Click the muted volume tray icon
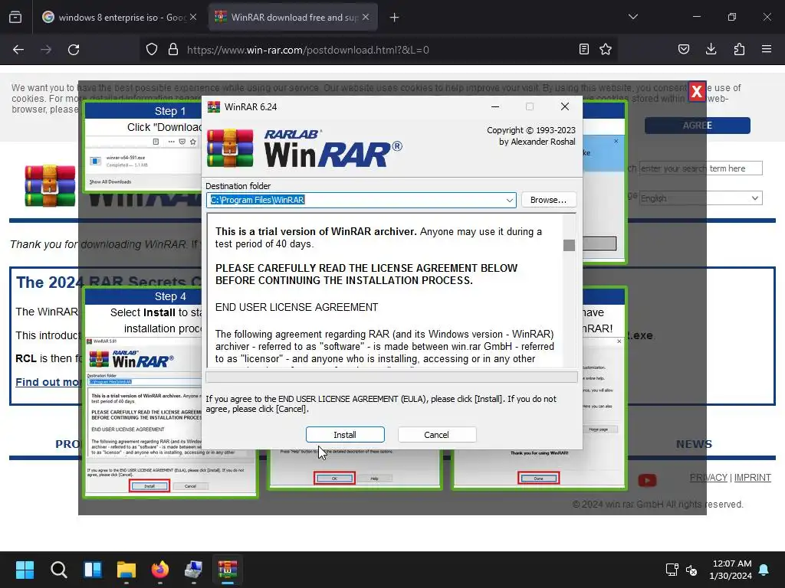The image size is (785, 588). 691,570
